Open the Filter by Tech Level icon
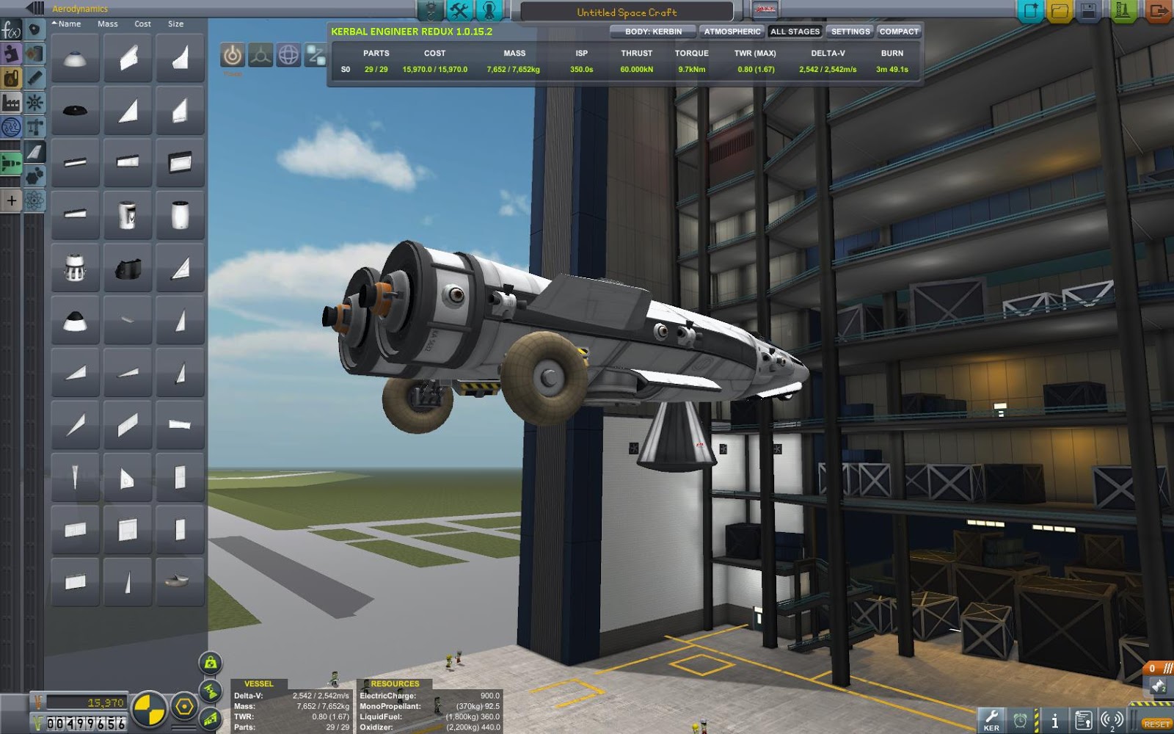This screenshot has width=1174, height=734. [x=11, y=128]
